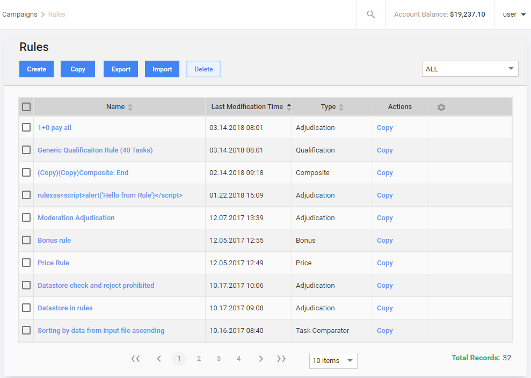Sort by Name column arrows
The height and width of the screenshot is (378, 531).
pyautogui.click(x=130, y=107)
